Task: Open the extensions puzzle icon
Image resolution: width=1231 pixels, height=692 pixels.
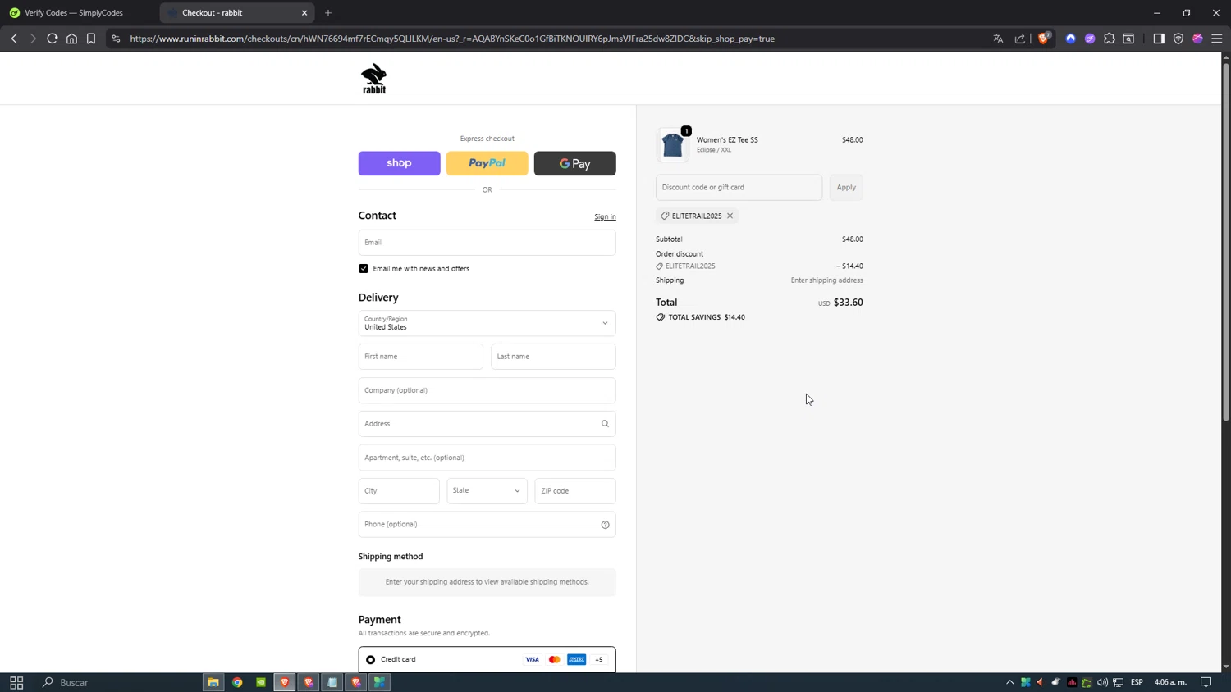Action: 1109,39
